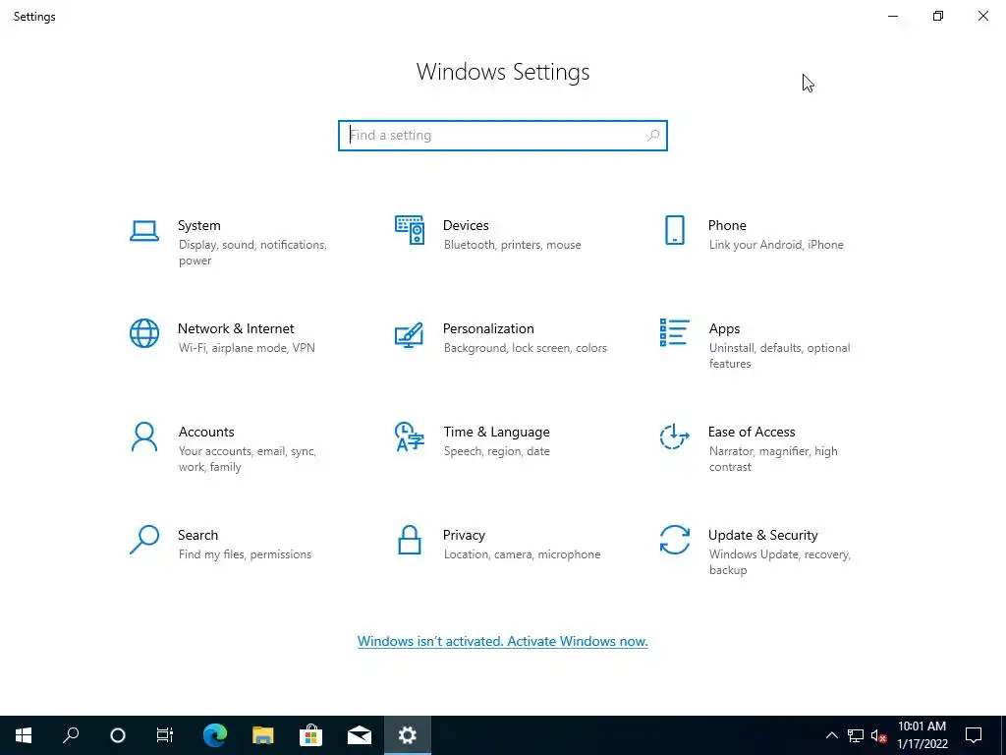Click the Settings gear on taskbar
This screenshot has width=1006, height=755.
coord(408,735)
